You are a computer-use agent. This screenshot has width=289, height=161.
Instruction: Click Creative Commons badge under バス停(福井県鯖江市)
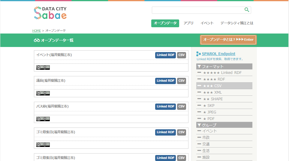pyautogui.click(x=43, y=119)
